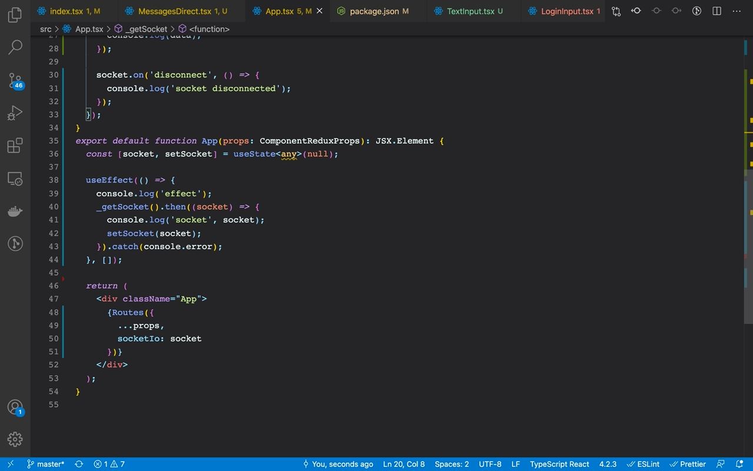Switch to the package.json tab

[x=374, y=11]
